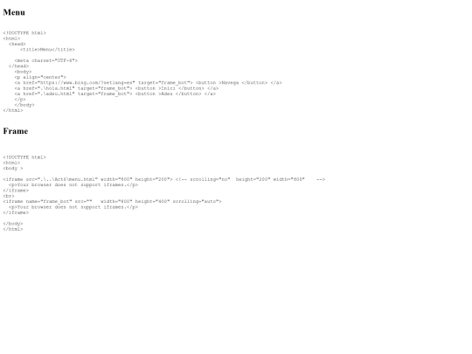Click the "Inici" button text in code
This screenshot has height=354, width=472.
tap(168, 88)
